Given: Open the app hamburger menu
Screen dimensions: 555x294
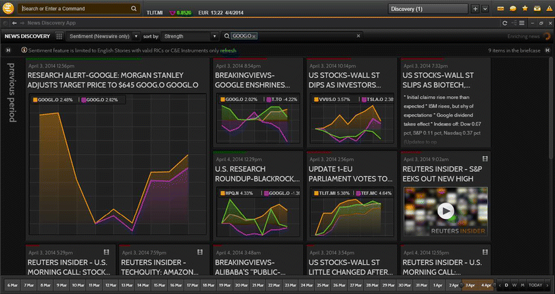Looking at the screenshot, I should [522, 23].
